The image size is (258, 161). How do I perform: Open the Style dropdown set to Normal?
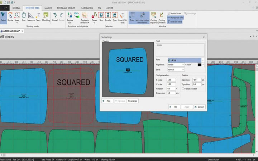[x=176, y=69]
